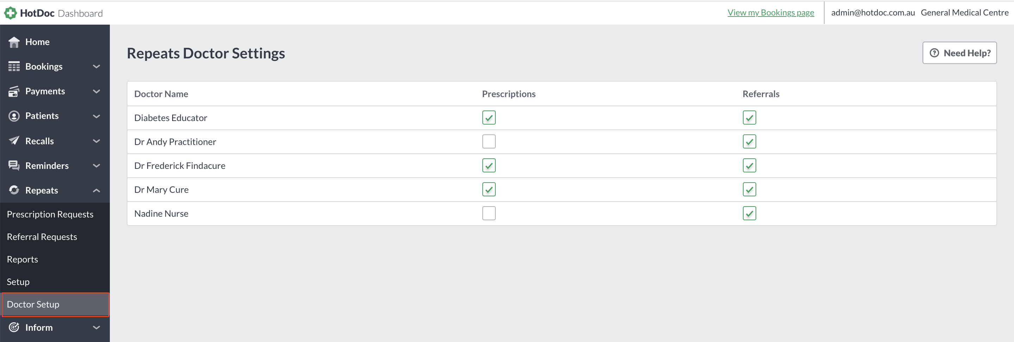This screenshot has width=1014, height=342.
Task: Disable Prescriptions for Dr Mary Cure
Action: (x=489, y=189)
